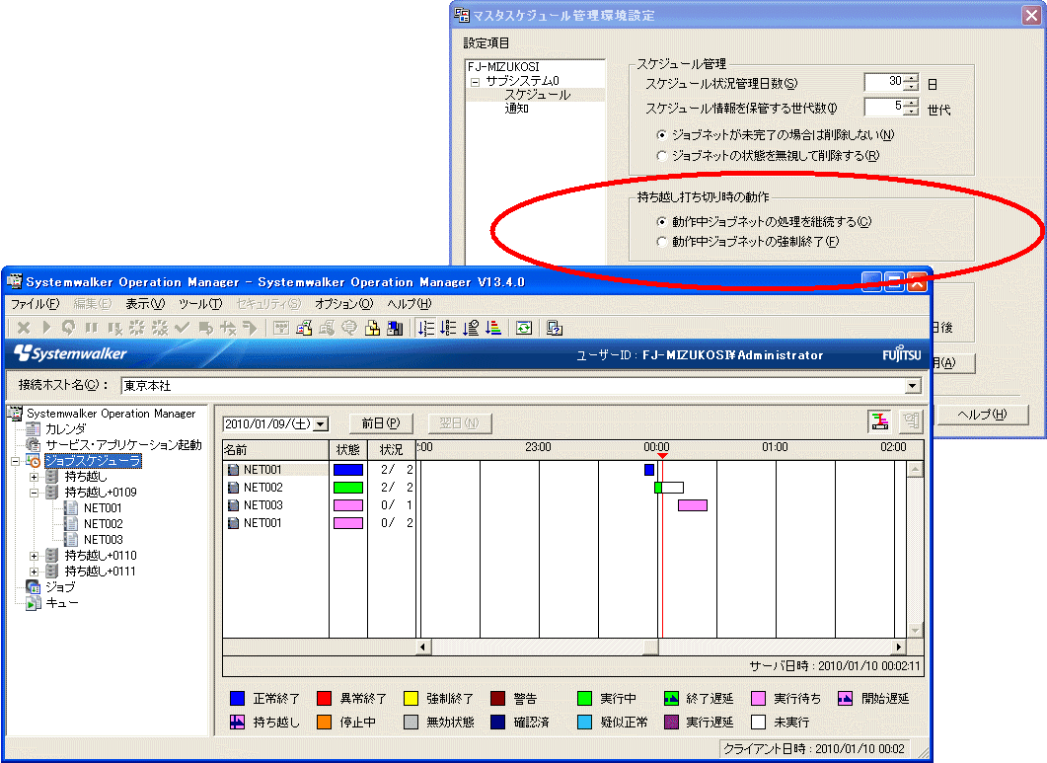Click the 状況 column header
Screen dimensions: 1047x763
pos(392,450)
